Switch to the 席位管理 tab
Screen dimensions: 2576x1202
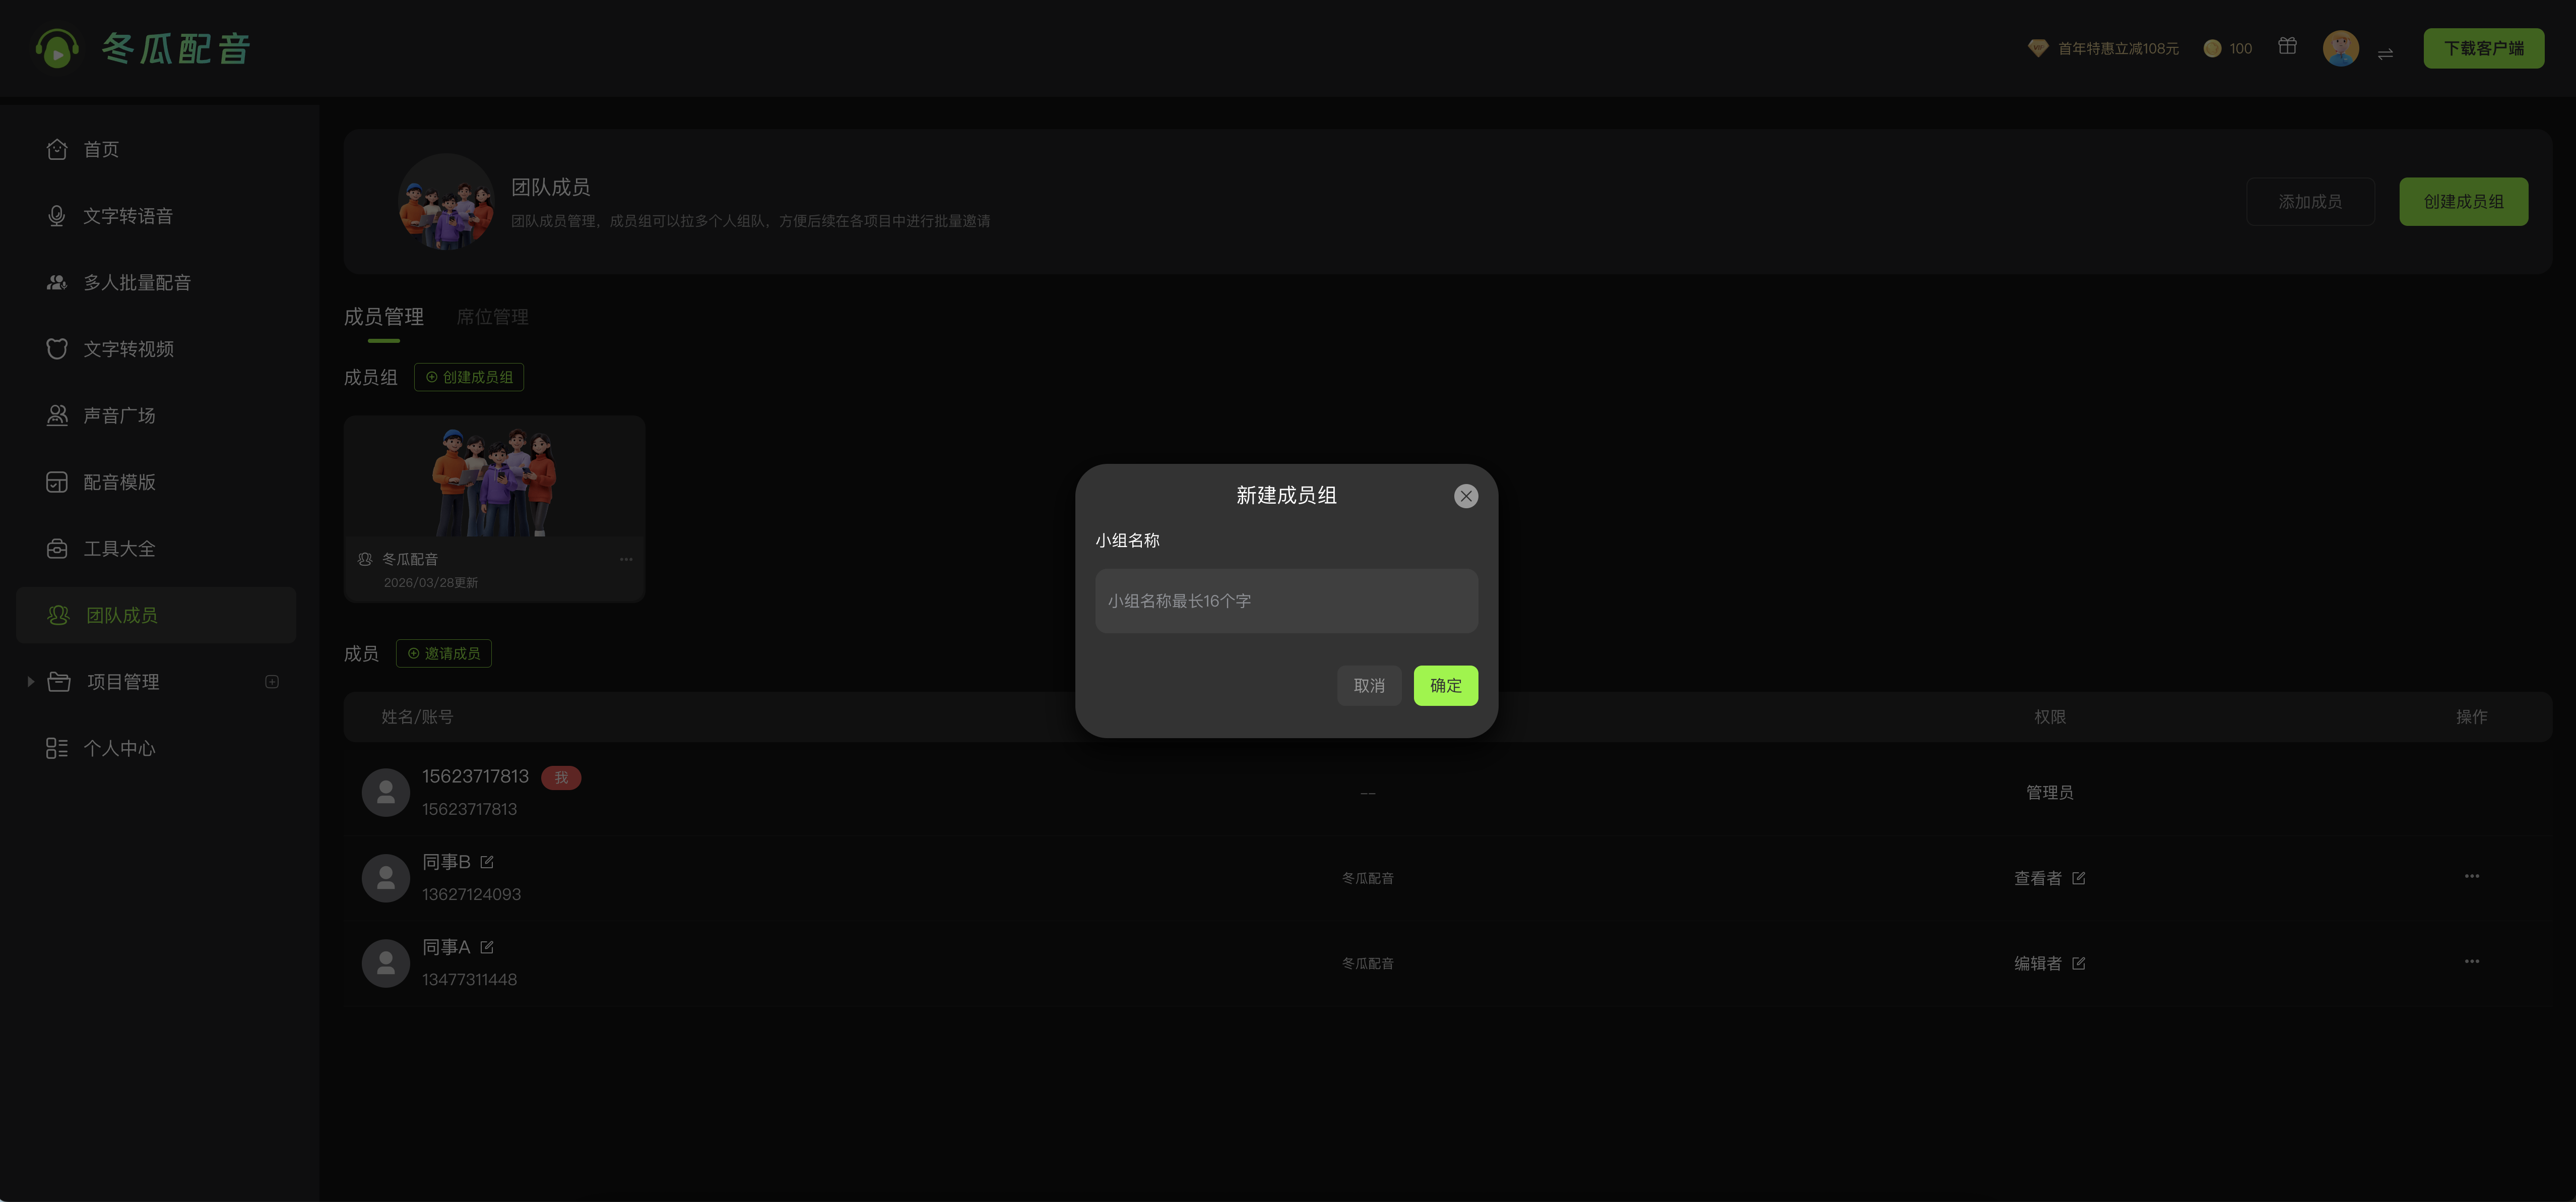[x=492, y=317]
